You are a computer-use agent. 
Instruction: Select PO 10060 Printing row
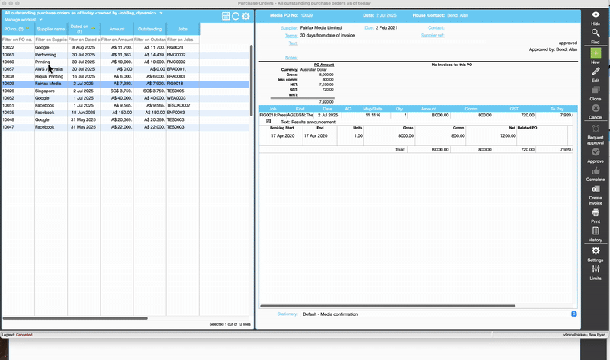pos(125,62)
